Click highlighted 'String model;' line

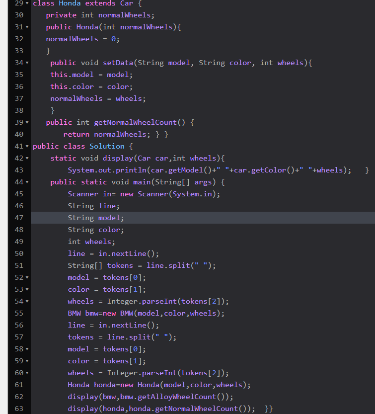tap(96, 218)
